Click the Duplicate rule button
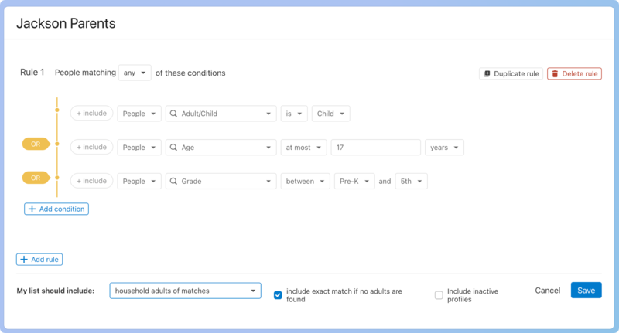 pos(511,73)
